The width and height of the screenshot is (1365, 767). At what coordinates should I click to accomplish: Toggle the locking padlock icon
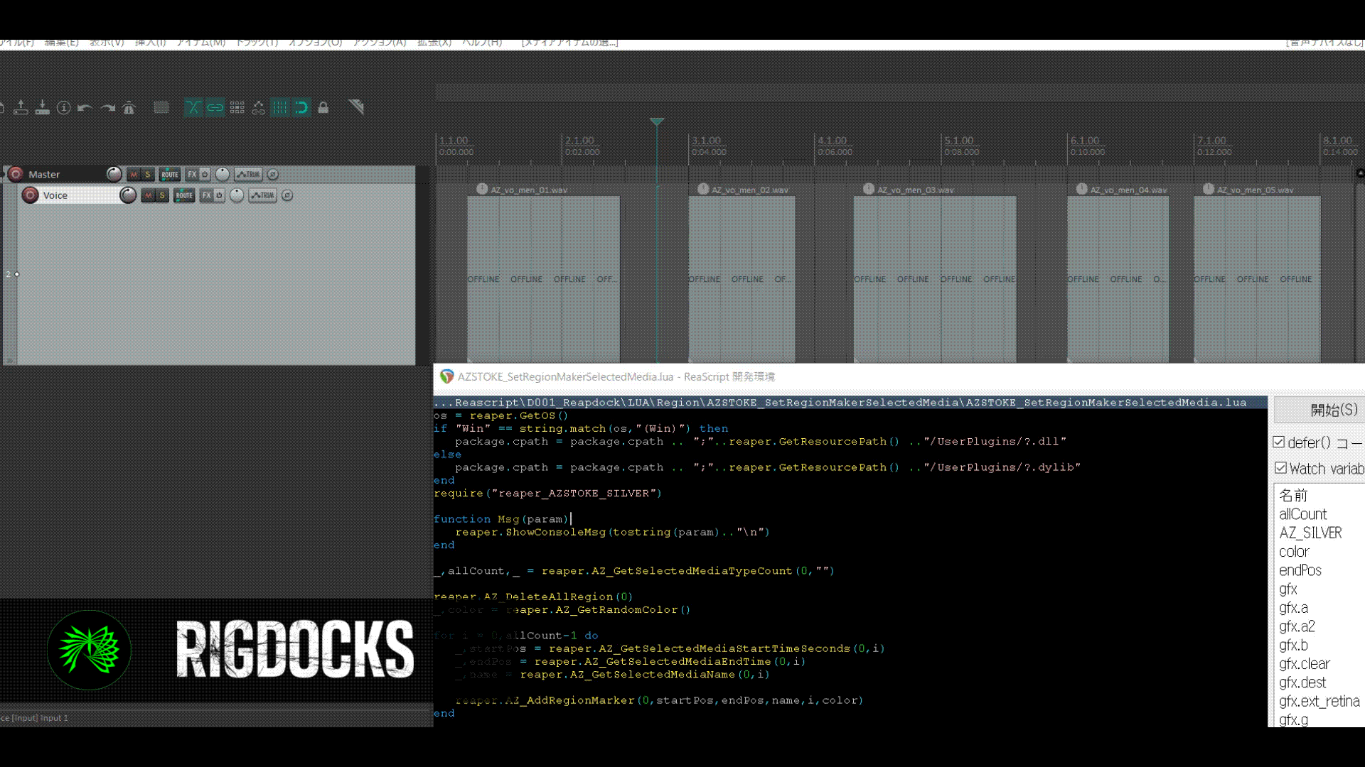click(x=323, y=107)
